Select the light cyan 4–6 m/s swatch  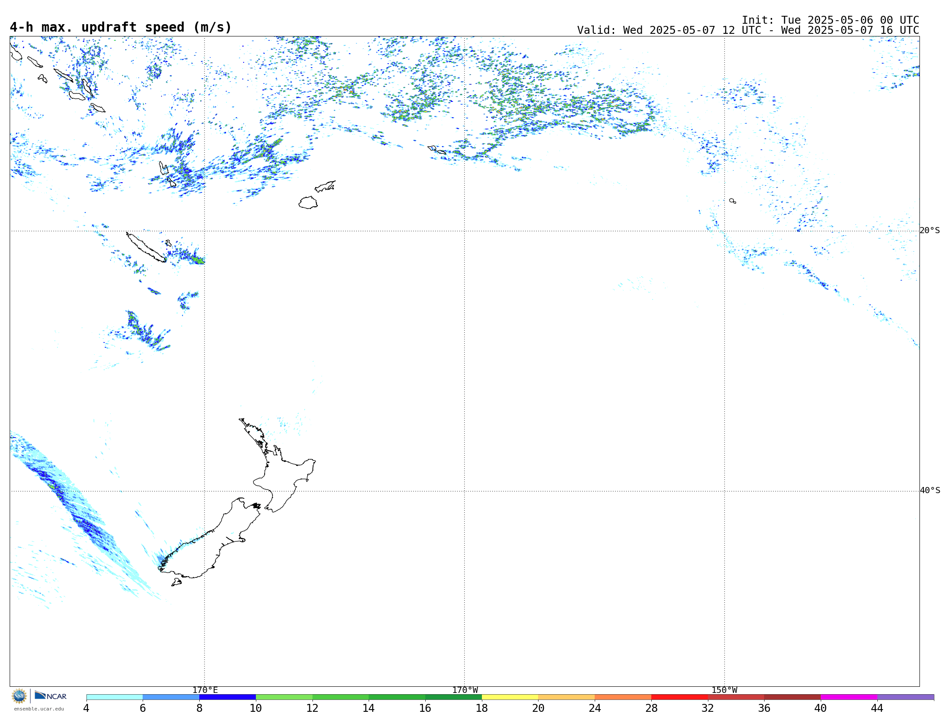point(115,697)
